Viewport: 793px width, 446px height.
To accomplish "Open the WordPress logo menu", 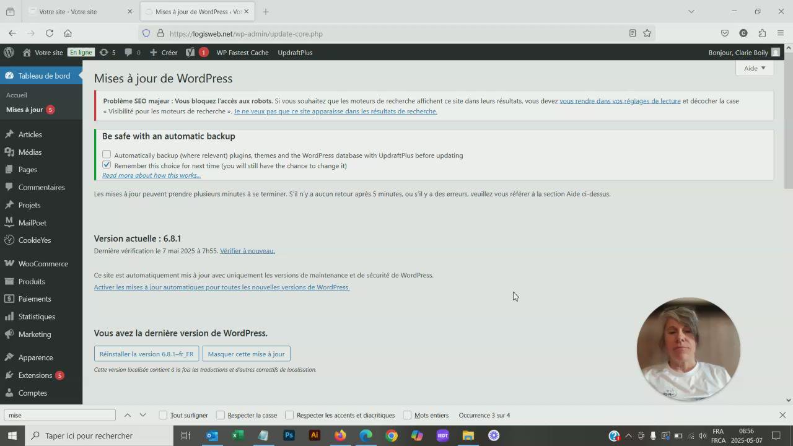I will [x=9, y=53].
